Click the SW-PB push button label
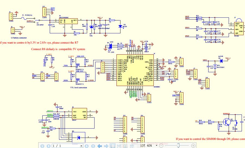Image resolution: width=245 pixels, height=148 pixels. click(x=234, y=129)
